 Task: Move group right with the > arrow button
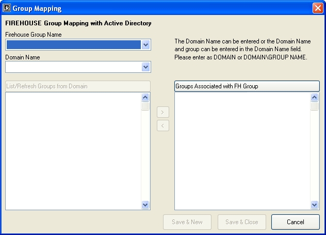163,113
